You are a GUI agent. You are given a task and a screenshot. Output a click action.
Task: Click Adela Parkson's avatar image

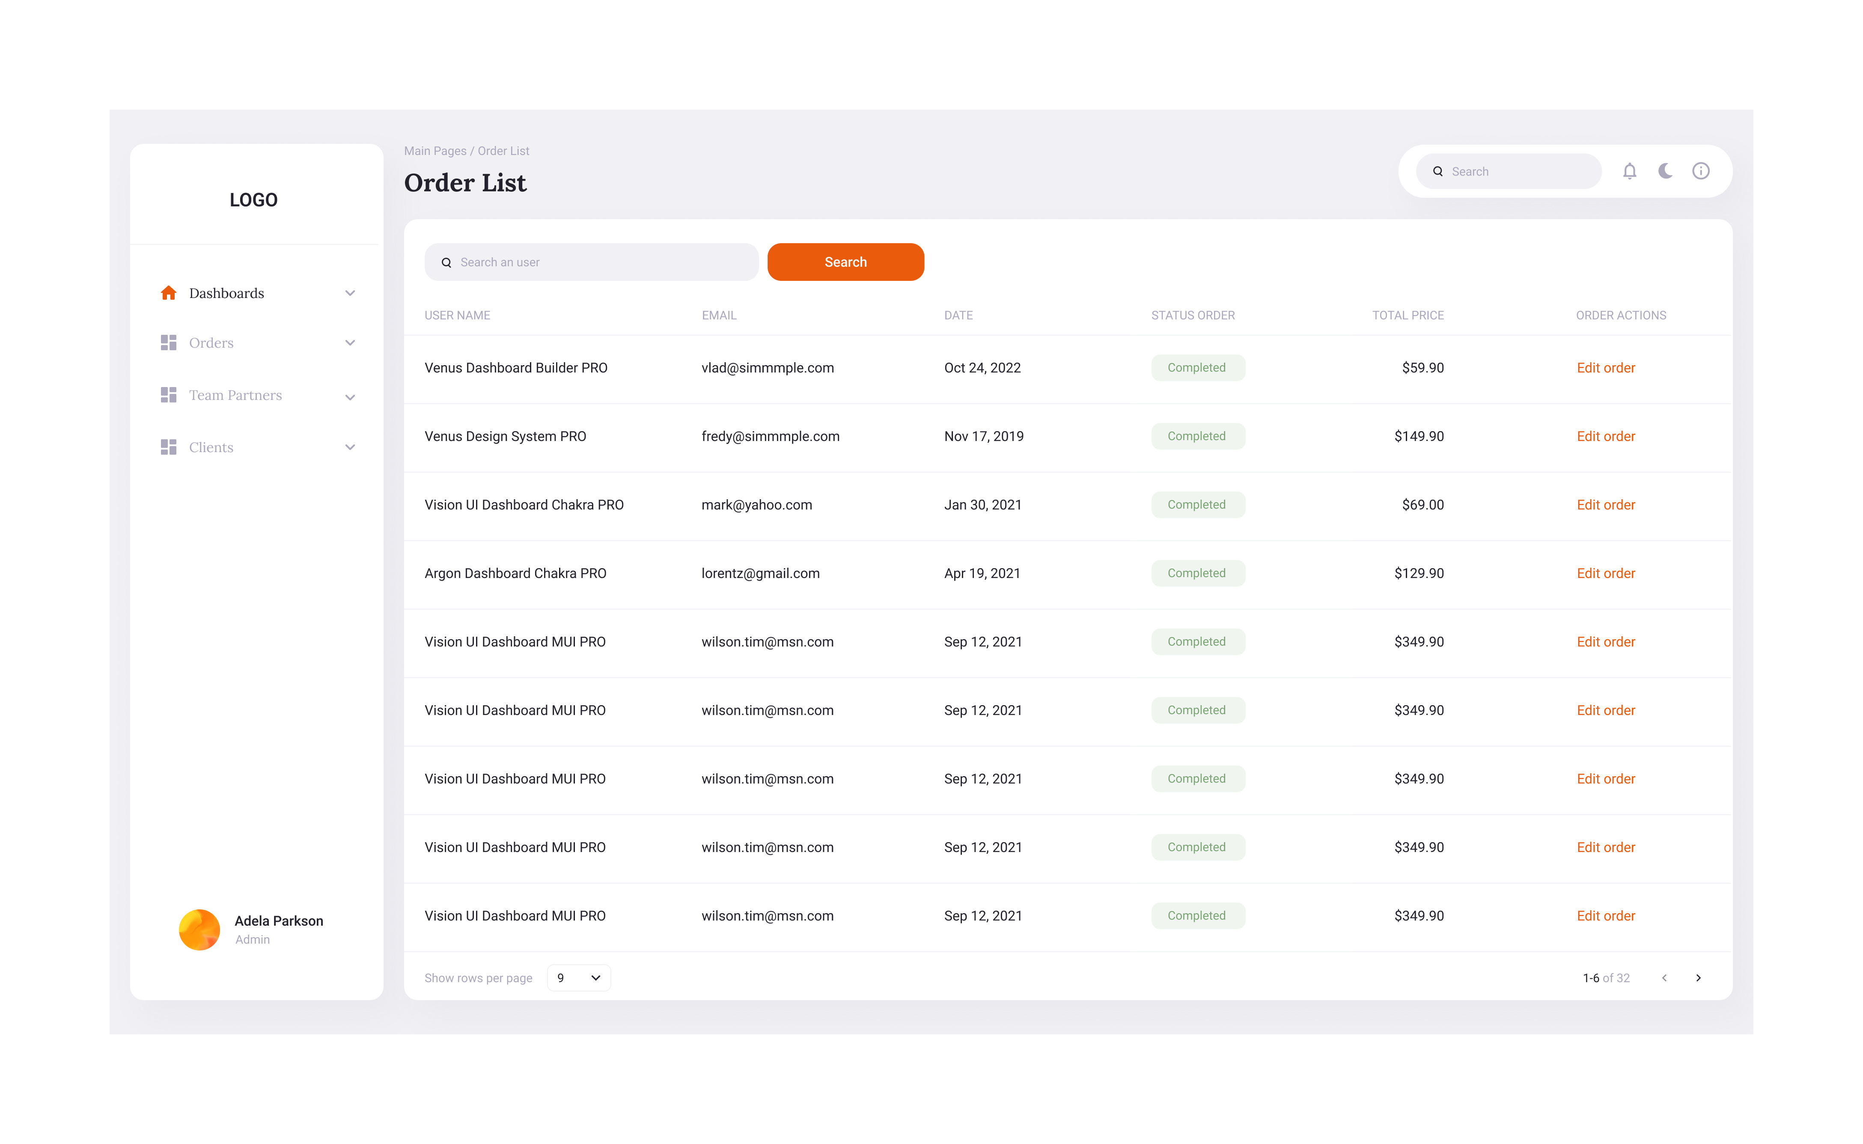tap(199, 929)
